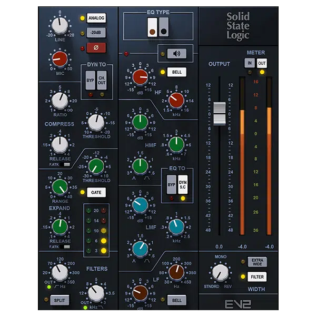Toggle the WIDTH FILTER button
This screenshot has width=316, height=316.
click(x=257, y=277)
